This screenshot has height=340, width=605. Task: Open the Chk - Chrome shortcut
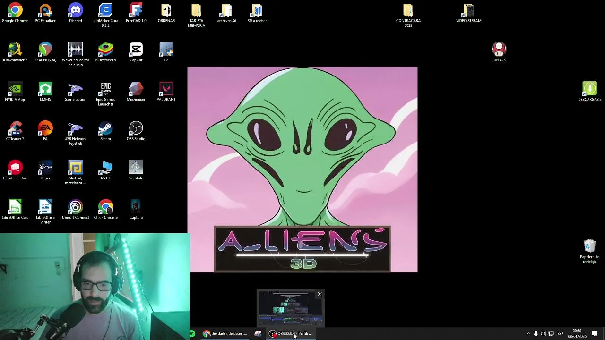105,210
